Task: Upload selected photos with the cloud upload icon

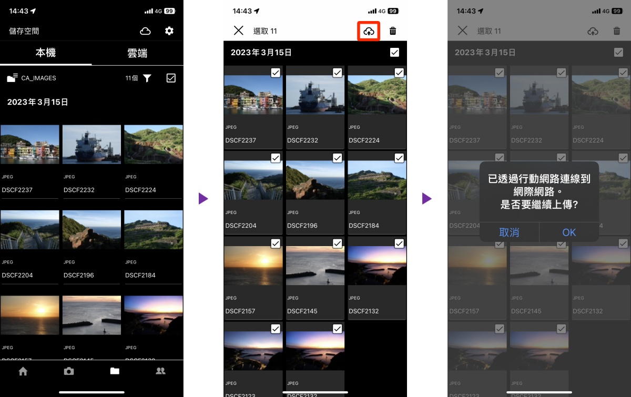Action: coord(369,30)
